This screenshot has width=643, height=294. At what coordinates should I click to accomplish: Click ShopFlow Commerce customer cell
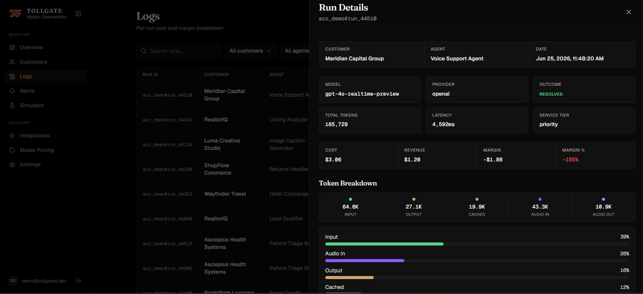pyautogui.click(x=218, y=169)
